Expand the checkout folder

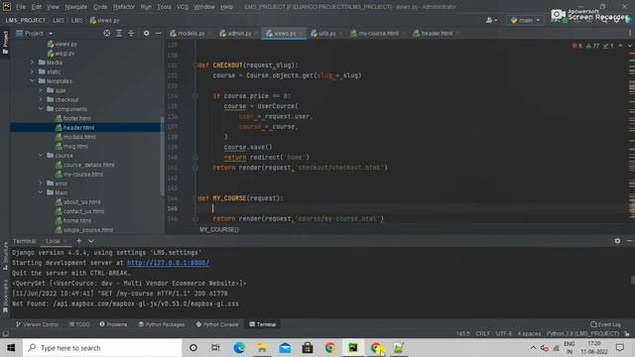(41, 99)
